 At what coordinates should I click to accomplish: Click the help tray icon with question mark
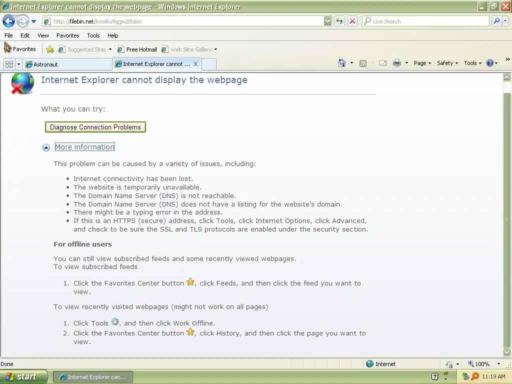click(x=434, y=376)
